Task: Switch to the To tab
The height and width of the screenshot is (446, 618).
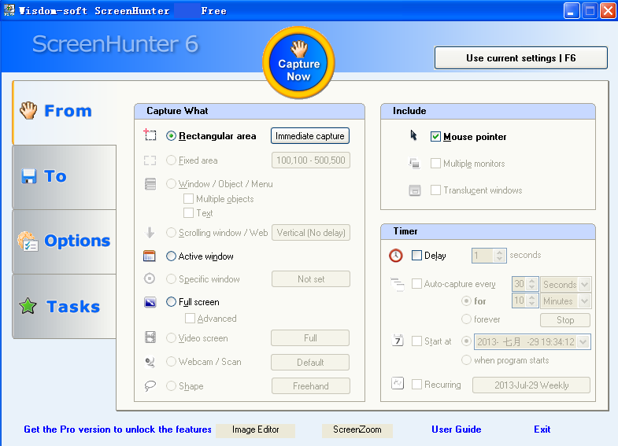Action: tap(63, 177)
